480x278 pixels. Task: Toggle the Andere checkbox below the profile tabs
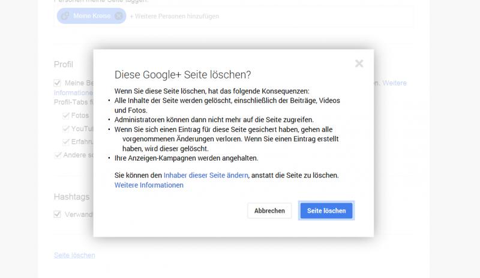click(x=58, y=155)
